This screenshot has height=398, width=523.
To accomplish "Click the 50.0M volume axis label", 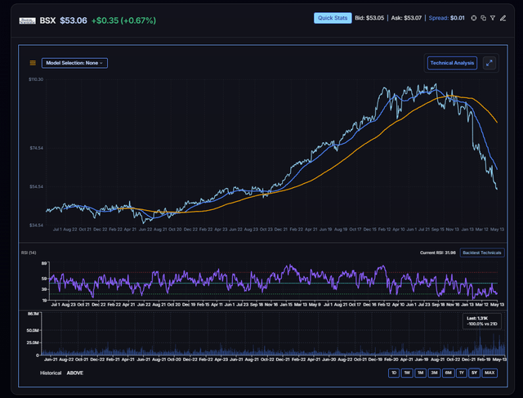I will (x=33, y=330).
